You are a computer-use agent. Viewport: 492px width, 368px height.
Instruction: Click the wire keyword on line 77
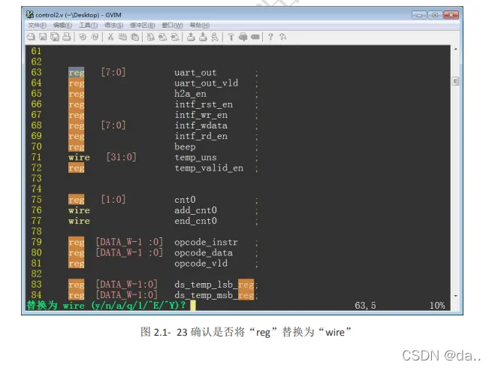coord(79,222)
